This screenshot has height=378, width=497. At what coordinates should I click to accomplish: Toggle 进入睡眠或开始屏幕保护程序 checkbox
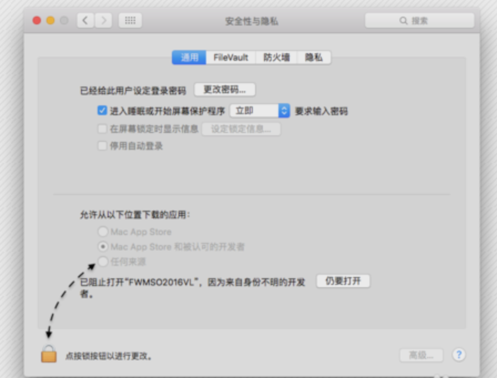pos(102,110)
